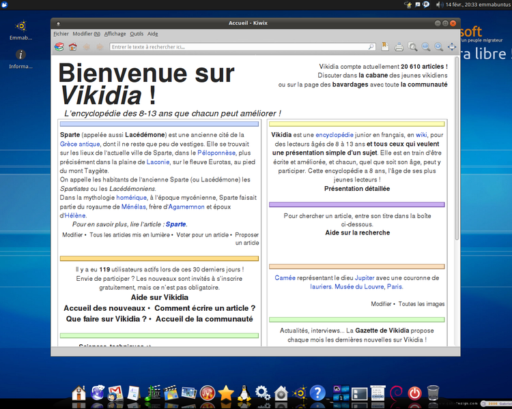The width and height of the screenshot is (512, 409).
Task: Toggle fullscreen with the four-arrows icon
Action: tap(452, 47)
